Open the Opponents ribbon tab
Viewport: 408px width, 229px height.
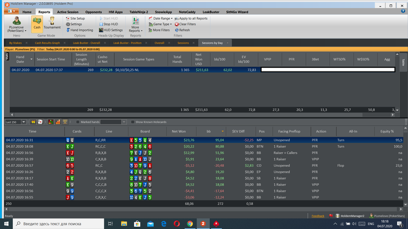(x=93, y=12)
